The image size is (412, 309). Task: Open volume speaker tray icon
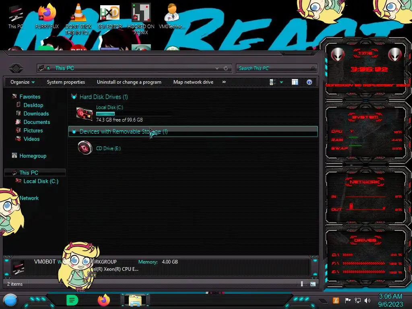[367, 300]
